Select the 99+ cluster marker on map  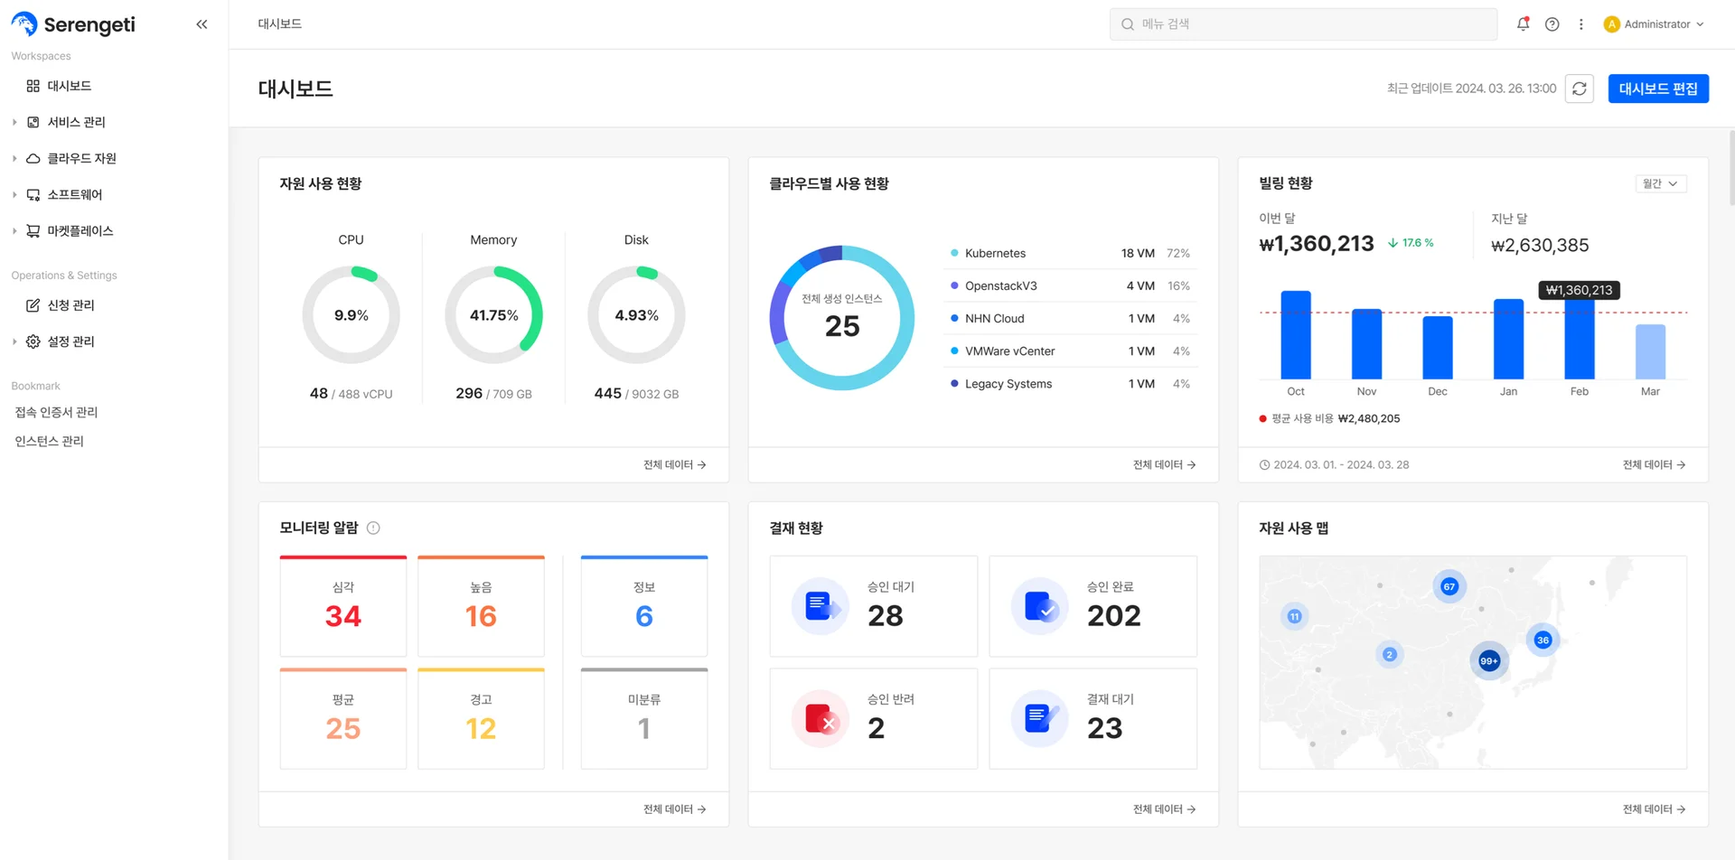pyautogui.click(x=1488, y=661)
